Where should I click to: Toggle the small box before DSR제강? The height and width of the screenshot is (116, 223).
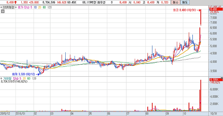(x=1, y=7)
